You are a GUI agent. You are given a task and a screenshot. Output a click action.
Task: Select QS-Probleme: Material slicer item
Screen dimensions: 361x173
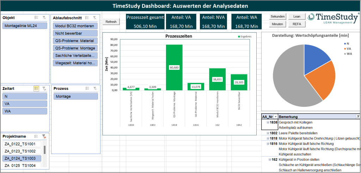point(75,41)
